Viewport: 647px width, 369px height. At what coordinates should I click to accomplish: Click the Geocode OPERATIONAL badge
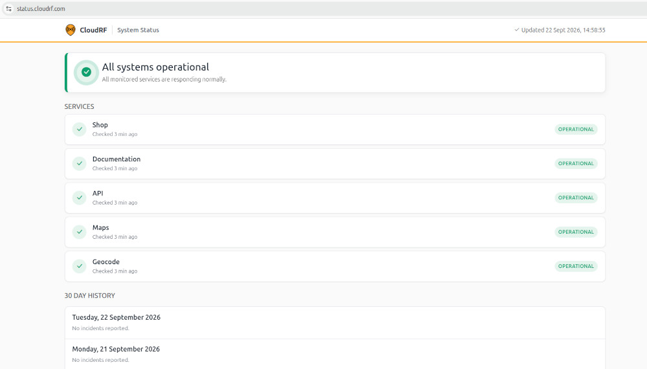coord(576,266)
